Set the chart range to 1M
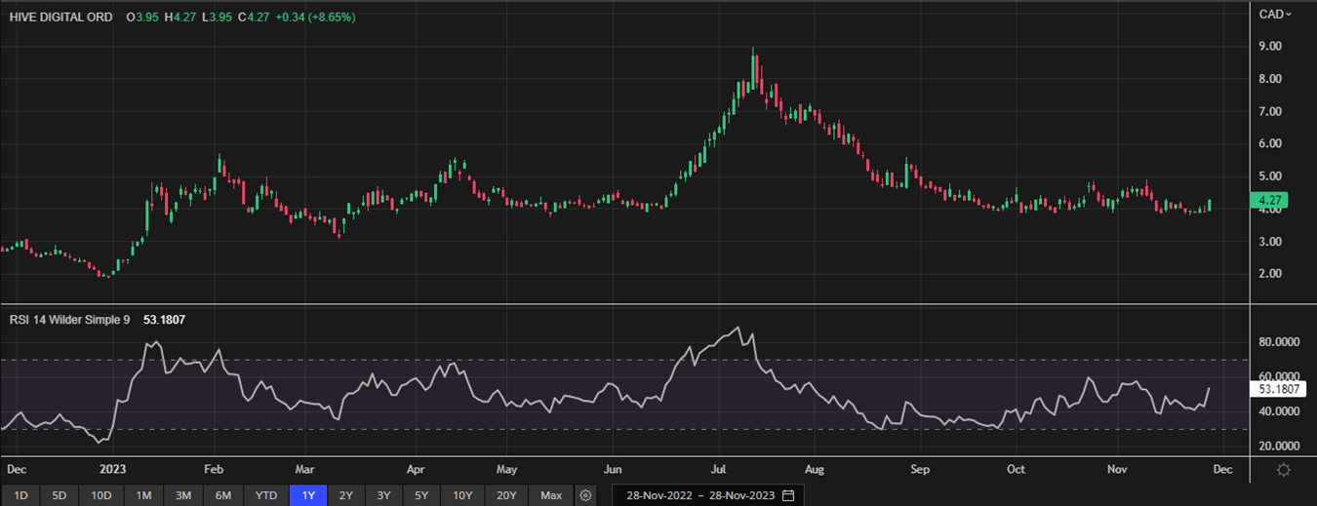1317x506 pixels. 142,495
